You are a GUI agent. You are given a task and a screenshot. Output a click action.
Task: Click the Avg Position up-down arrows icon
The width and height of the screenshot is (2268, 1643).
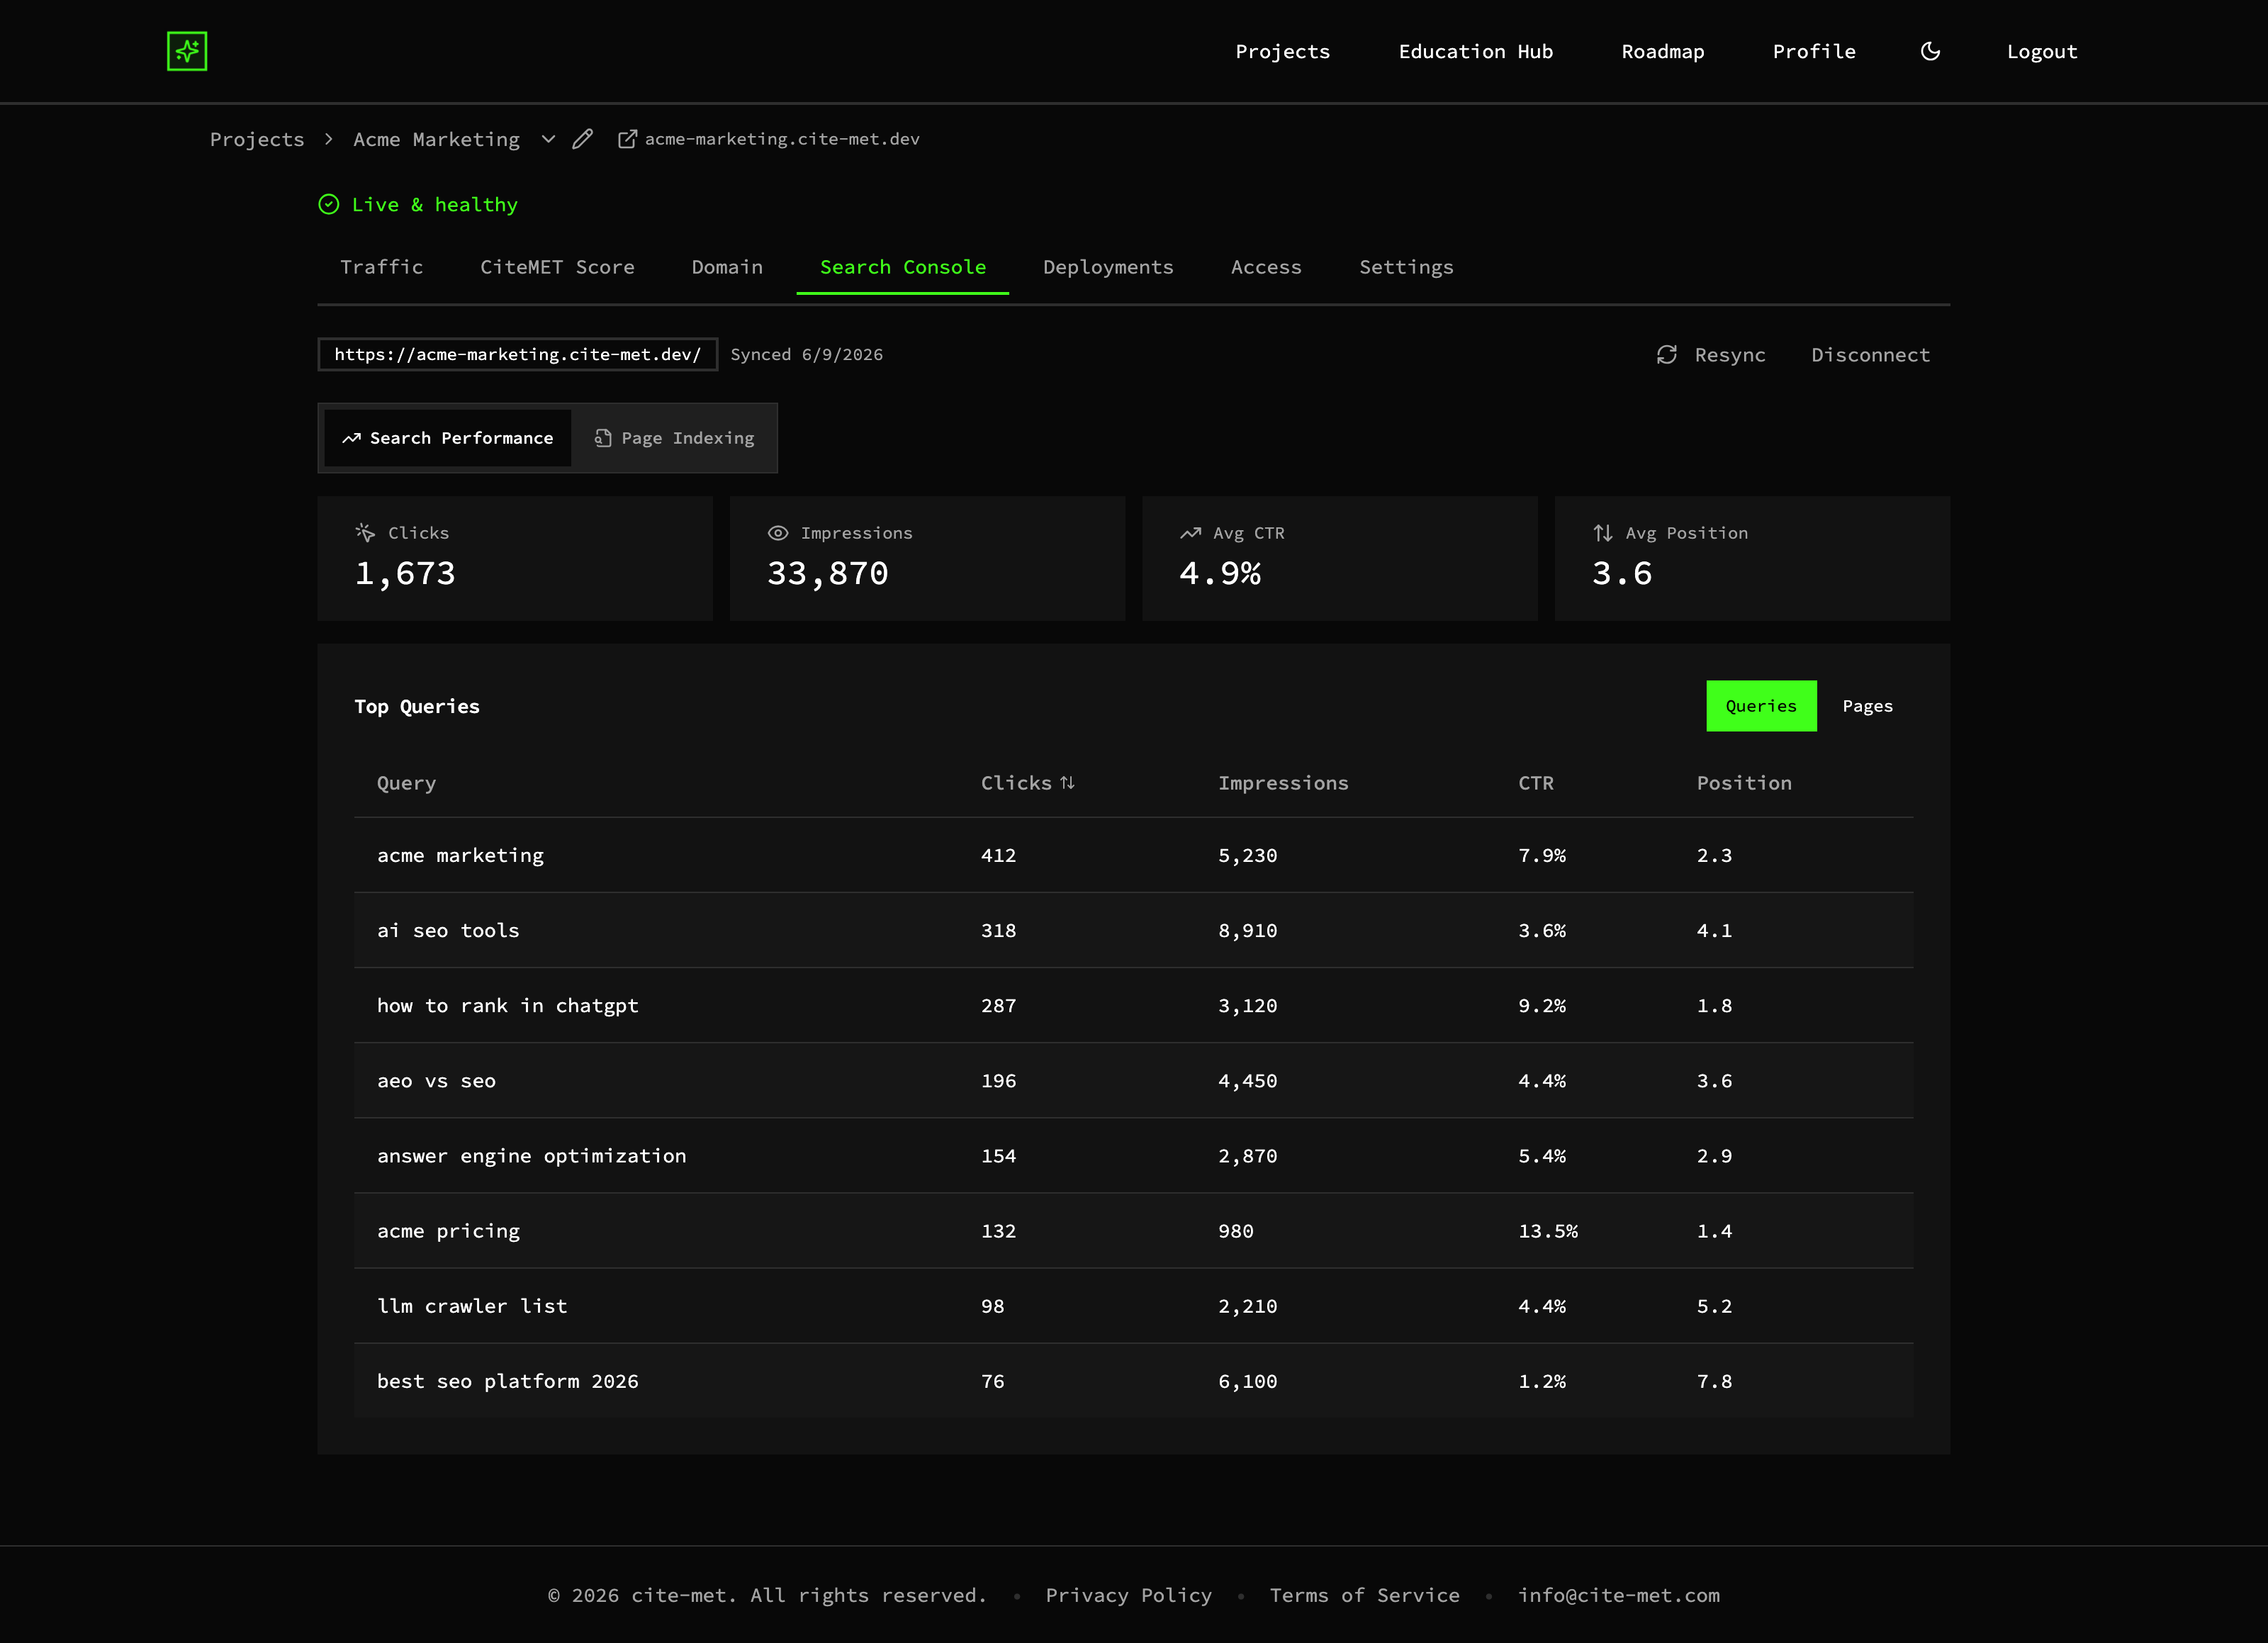click(1603, 533)
